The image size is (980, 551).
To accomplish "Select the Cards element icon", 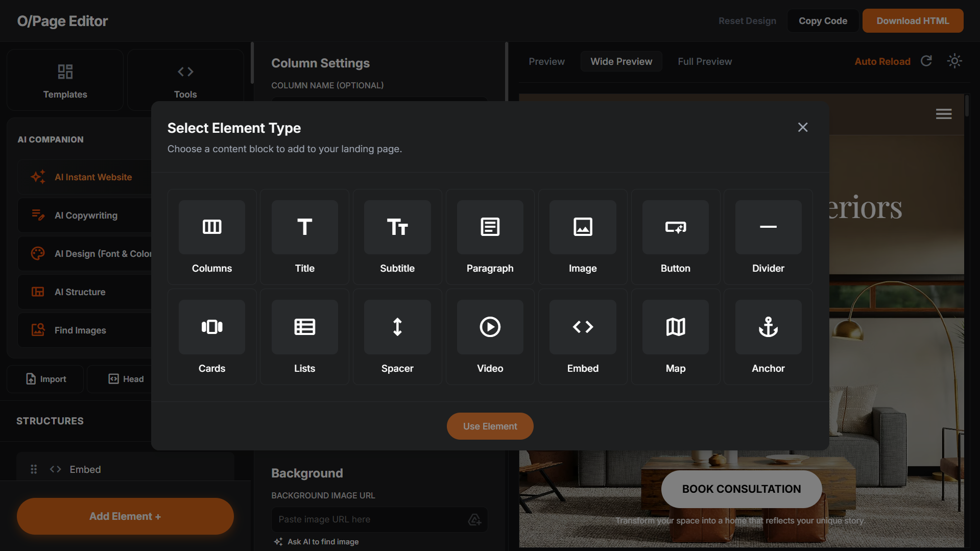I will click(211, 327).
